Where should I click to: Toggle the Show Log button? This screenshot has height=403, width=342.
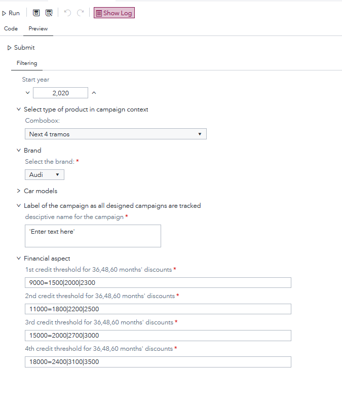tap(114, 13)
